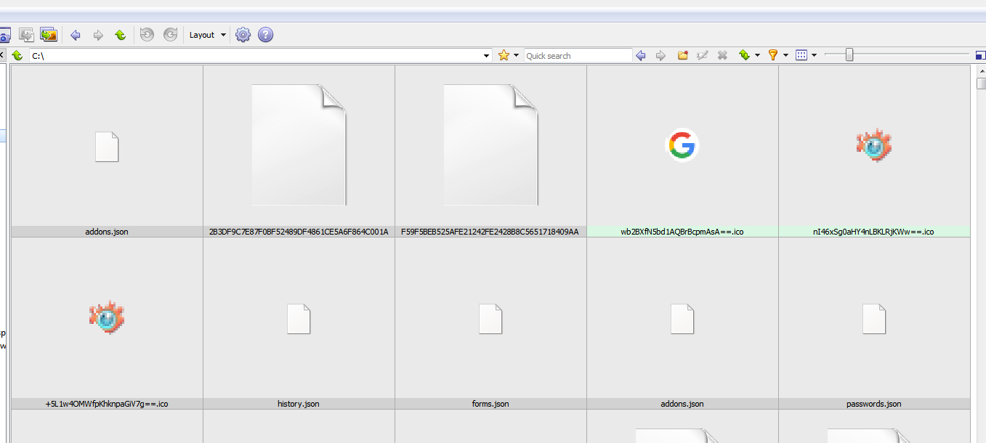Click the export image icon with green arrow
The height and width of the screenshot is (443, 986).
[49, 35]
